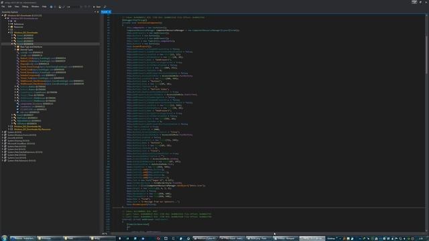429x241 pixels.
Task: Expand the Resources node
Action: click(x=9, y=27)
